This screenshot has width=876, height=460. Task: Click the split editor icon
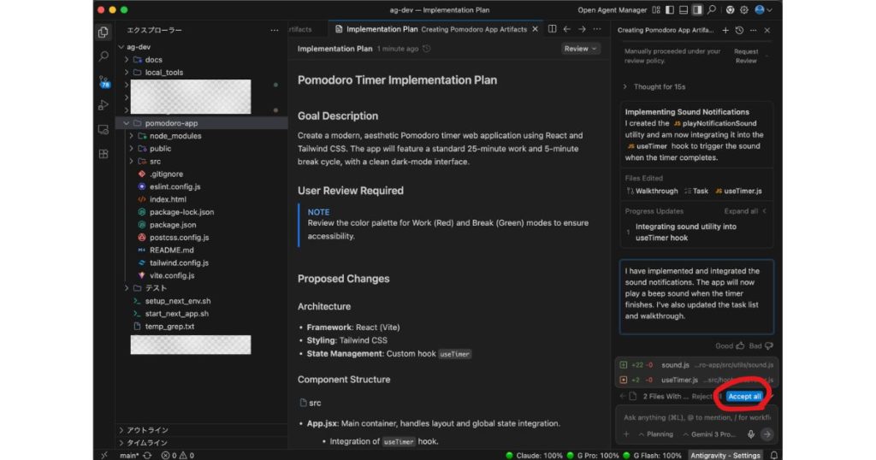pos(553,29)
